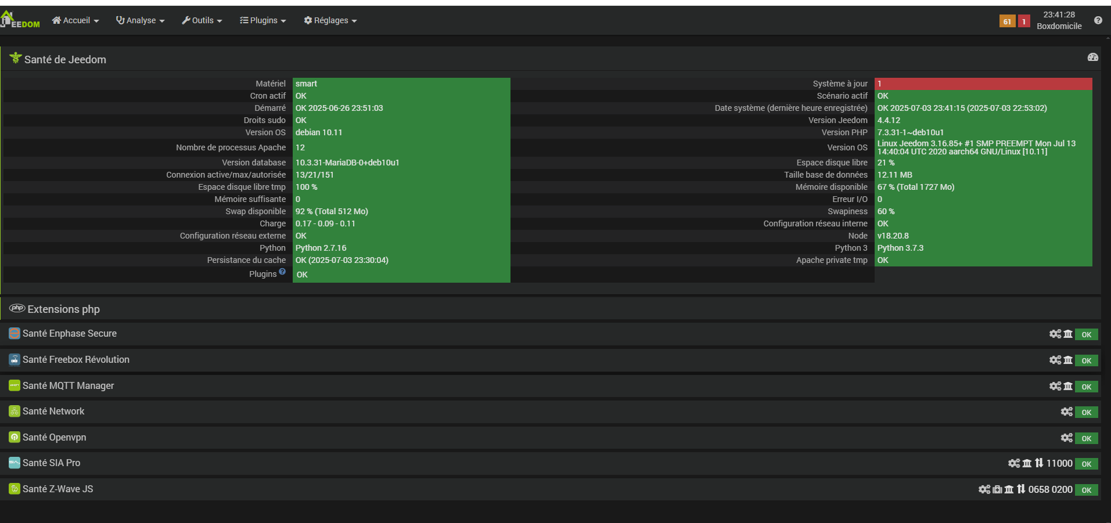Image resolution: width=1111 pixels, height=523 pixels.
Task: Click the benchmark gauge icon
Action: click(x=1092, y=57)
